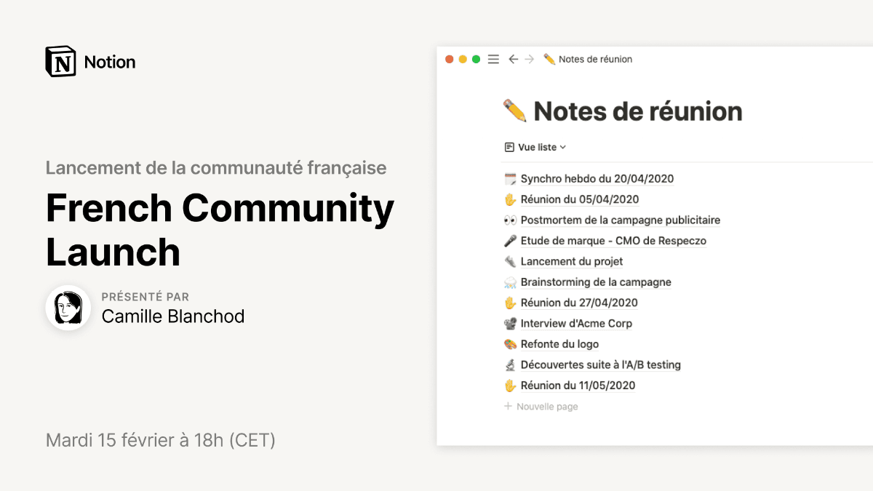Screen dimensions: 873x491
Task: Open Postmortem de la campagne publicitaire
Action: [621, 220]
